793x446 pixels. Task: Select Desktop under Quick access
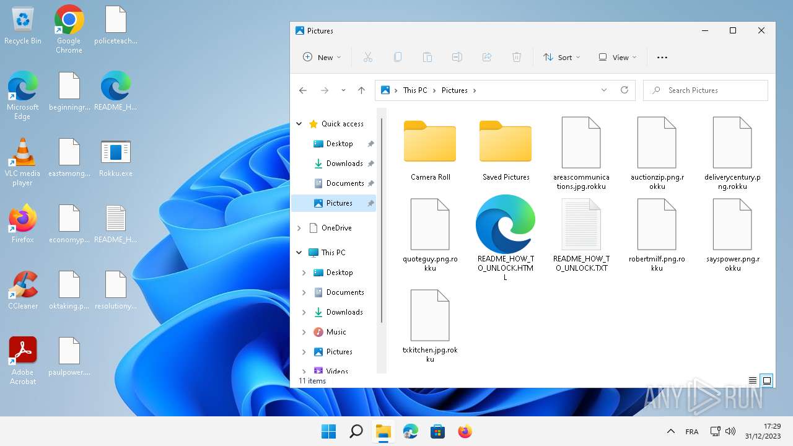point(334,144)
